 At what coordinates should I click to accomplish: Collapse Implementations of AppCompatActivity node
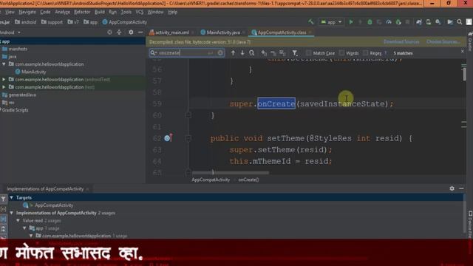pos(12,213)
